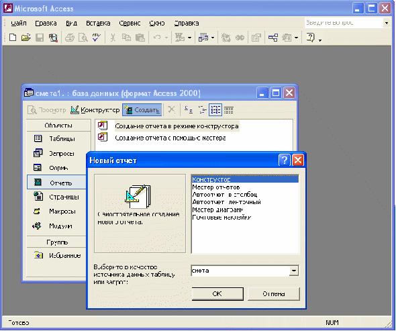Viewport: 396px width, 331px height.
Task: Switch to details table view
Action: [x=229, y=109]
